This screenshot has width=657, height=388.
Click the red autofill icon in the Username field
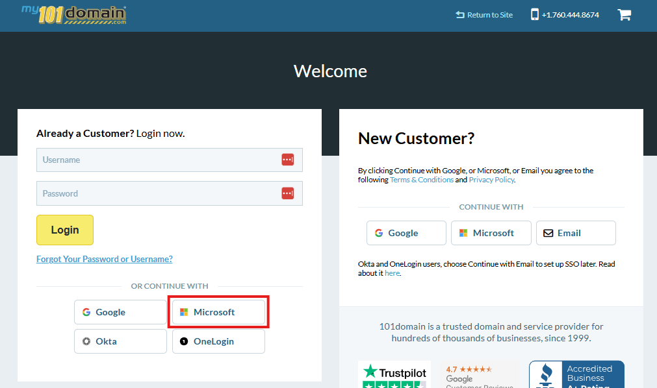coord(287,160)
